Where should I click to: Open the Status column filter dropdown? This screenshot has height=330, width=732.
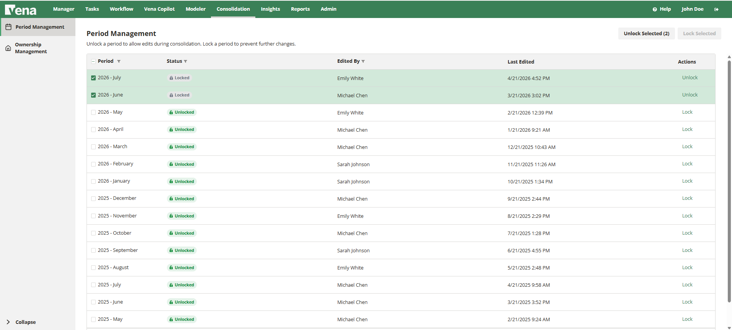click(185, 61)
